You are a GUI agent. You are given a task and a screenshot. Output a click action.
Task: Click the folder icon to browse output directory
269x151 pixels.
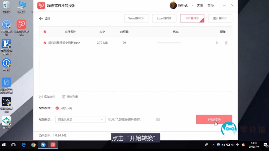pyautogui.click(x=158, y=119)
